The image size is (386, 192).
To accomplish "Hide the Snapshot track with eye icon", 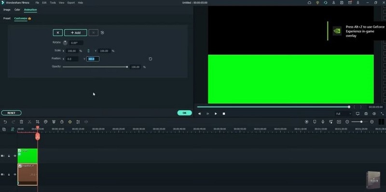I will 15,174.
